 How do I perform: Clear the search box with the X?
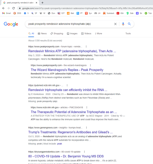(x=115, y=24)
